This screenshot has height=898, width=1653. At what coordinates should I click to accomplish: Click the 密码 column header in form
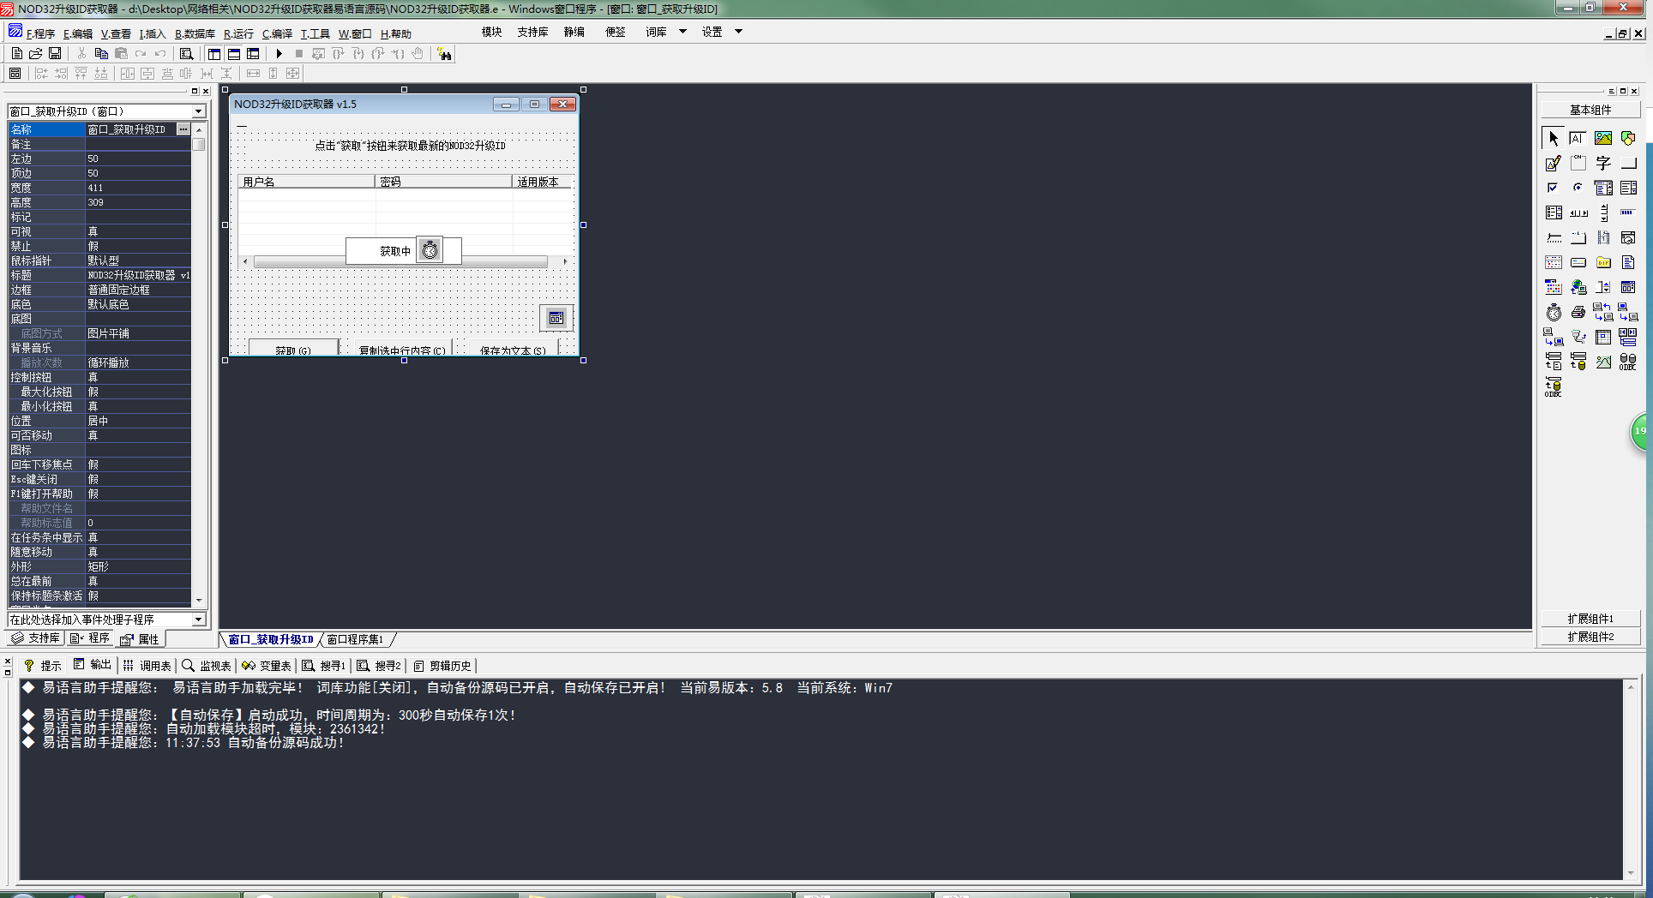(x=443, y=182)
